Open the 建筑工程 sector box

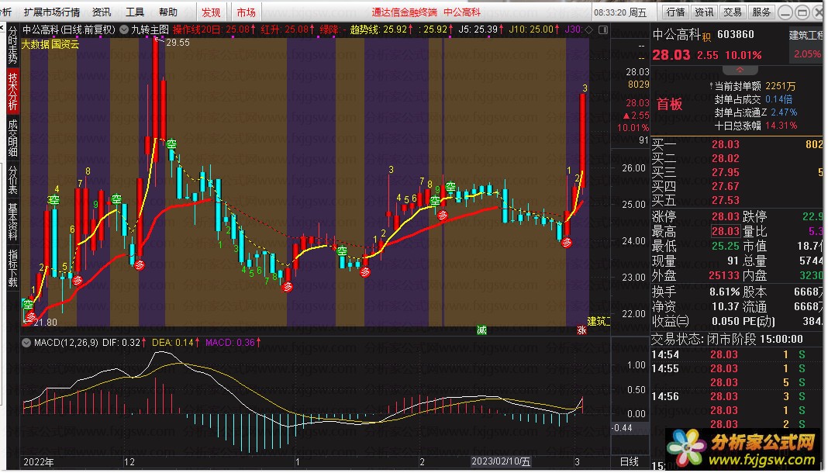pos(806,44)
